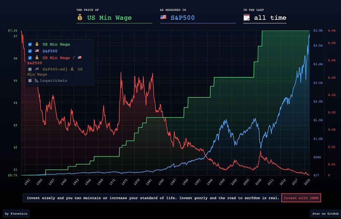The image size is (341, 219).
Task: Open the S&P500 measured-in dropdown
Action: point(198,18)
